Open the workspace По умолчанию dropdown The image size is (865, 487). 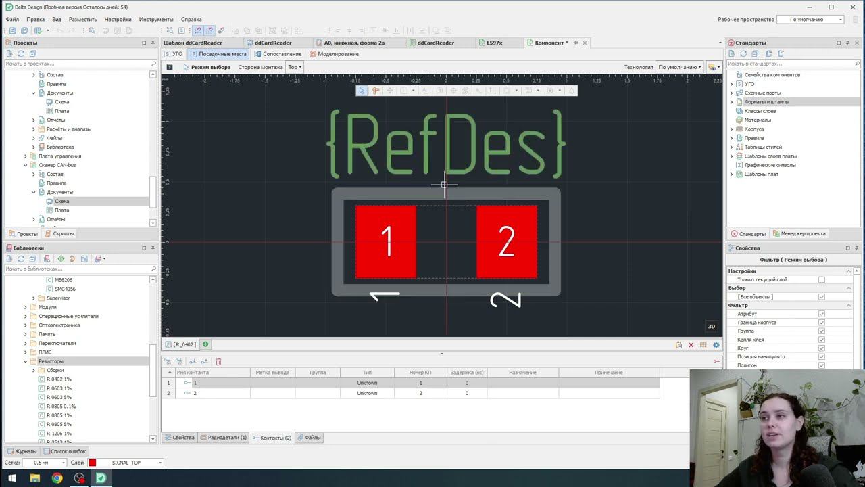pos(811,20)
